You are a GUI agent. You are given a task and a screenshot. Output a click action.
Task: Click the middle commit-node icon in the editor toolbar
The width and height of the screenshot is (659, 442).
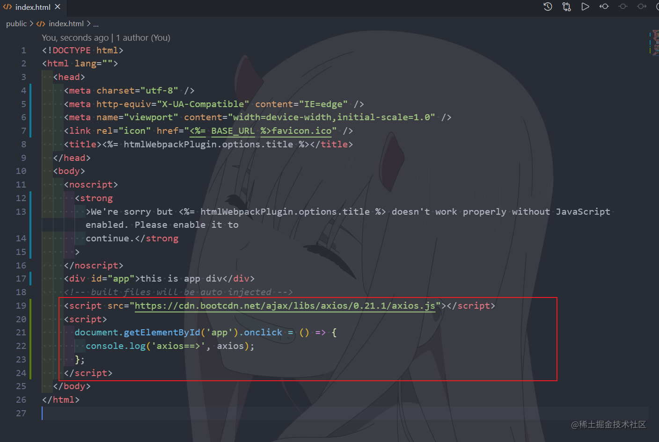pos(623,7)
